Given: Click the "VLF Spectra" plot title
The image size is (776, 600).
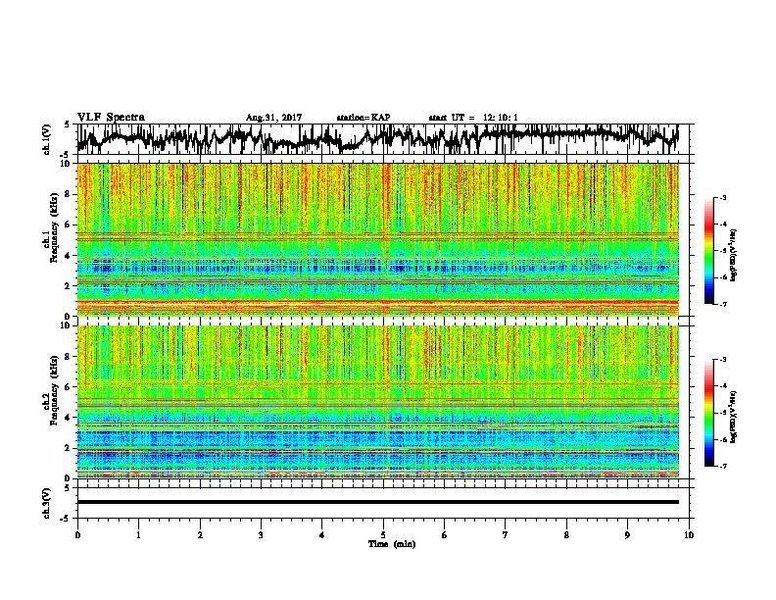Looking at the screenshot, I should click(x=111, y=118).
